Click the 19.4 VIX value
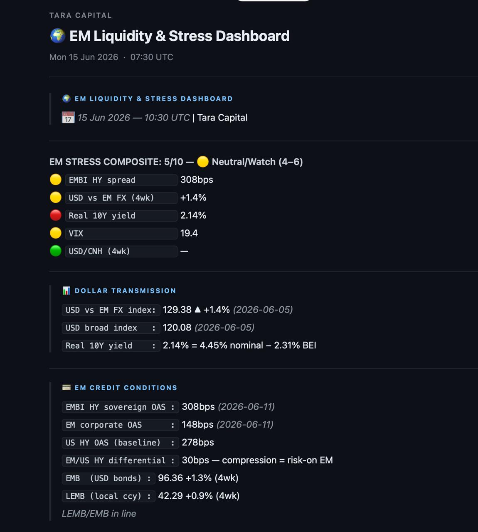The width and height of the screenshot is (478, 532). (x=189, y=233)
